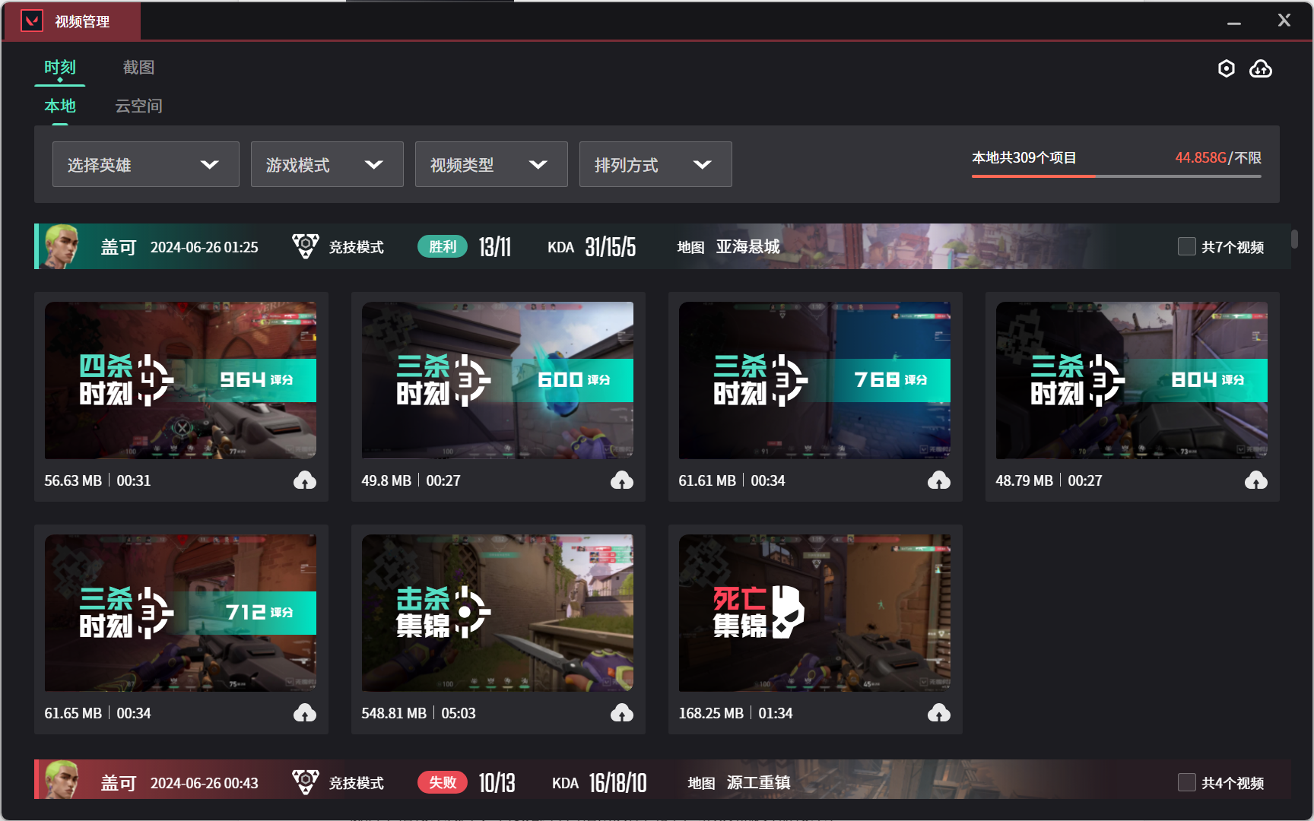Click the vertical scrollbar thumb
This screenshot has height=821, width=1314.
[1294, 239]
